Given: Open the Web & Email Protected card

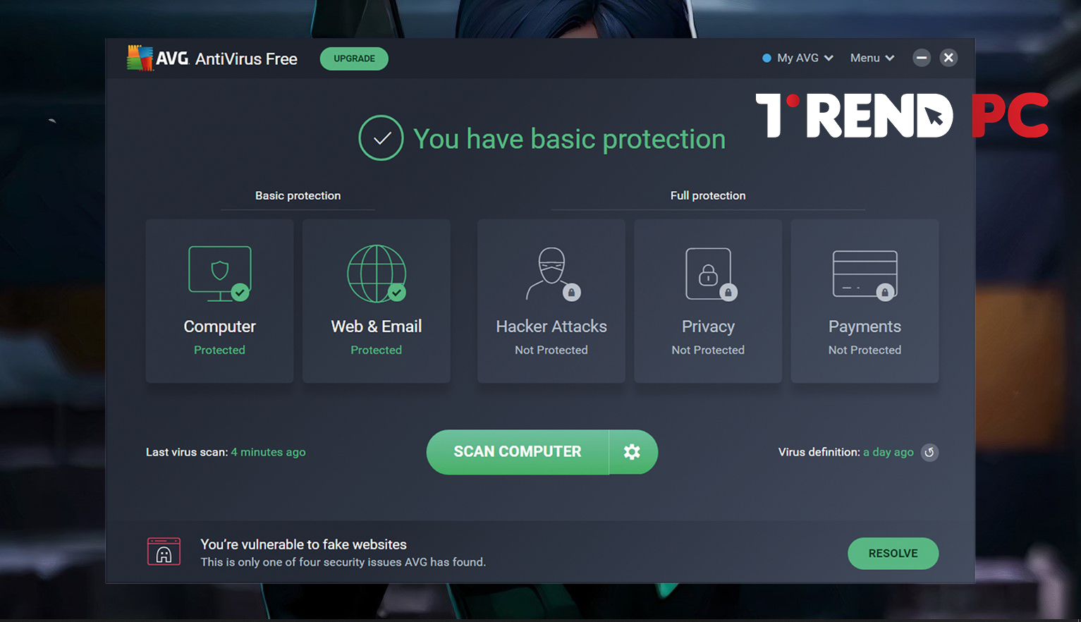Looking at the screenshot, I should click(x=377, y=301).
